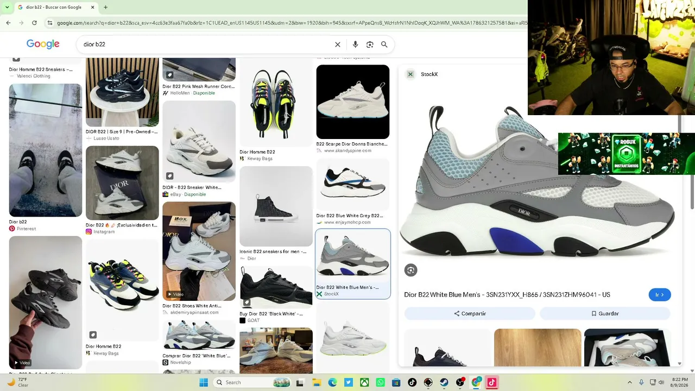This screenshot has width=695, height=391.
Task: Launch Microsoft Edge from the taskbar
Action: [332, 382]
